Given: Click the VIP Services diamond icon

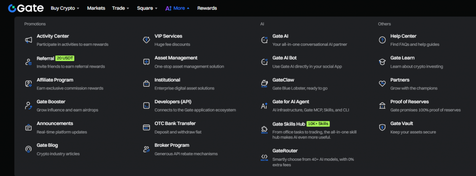Looking at the screenshot, I should 146,40.
